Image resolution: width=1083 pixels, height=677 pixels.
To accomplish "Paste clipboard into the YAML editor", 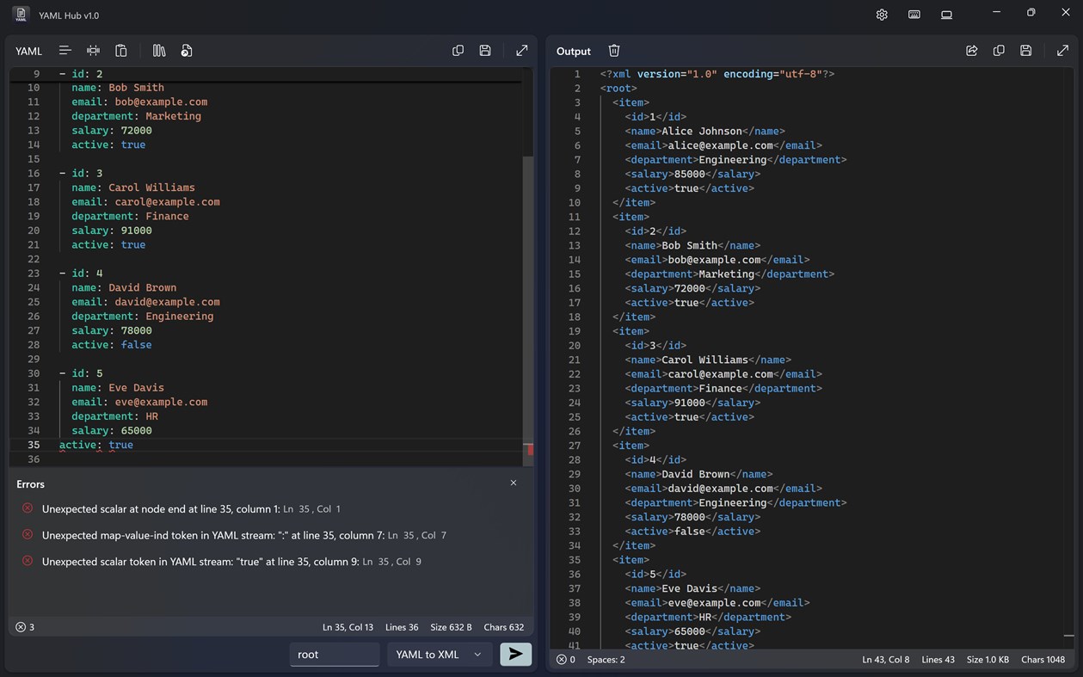I will coord(121,51).
